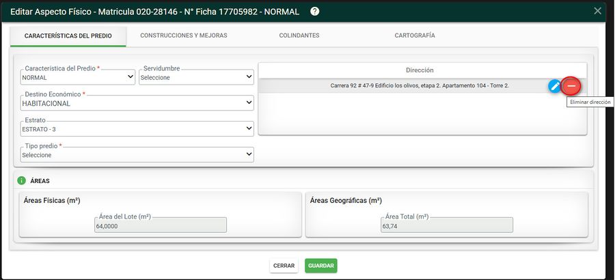Switch to the Colindantes tab
Image resolution: width=615 pixels, height=280 pixels.
pos(299,36)
